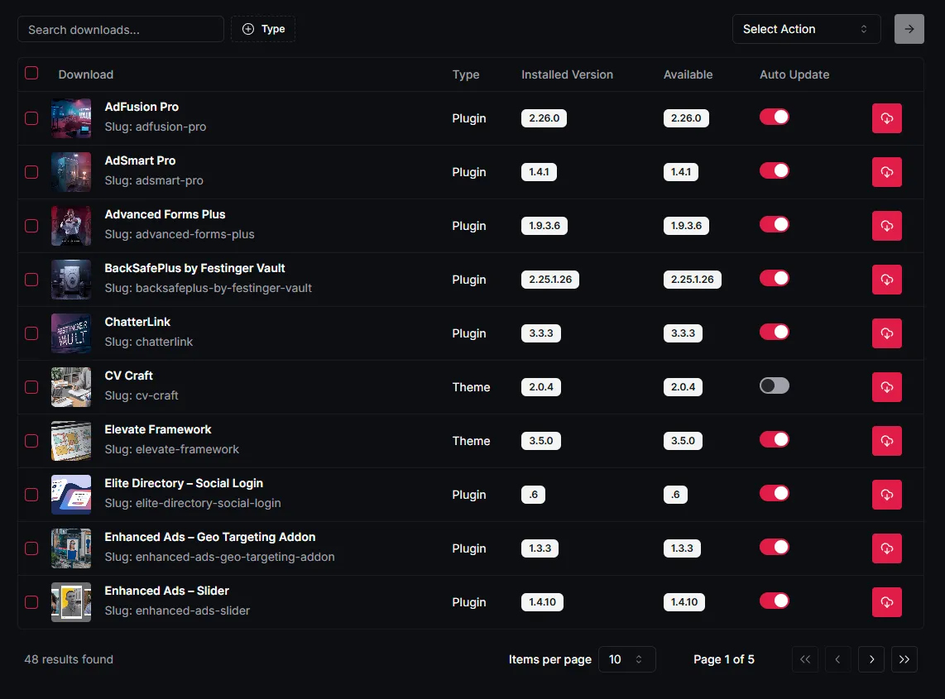The height and width of the screenshot is (699, 945).
Task: Go to the last page
Action: 904,659
